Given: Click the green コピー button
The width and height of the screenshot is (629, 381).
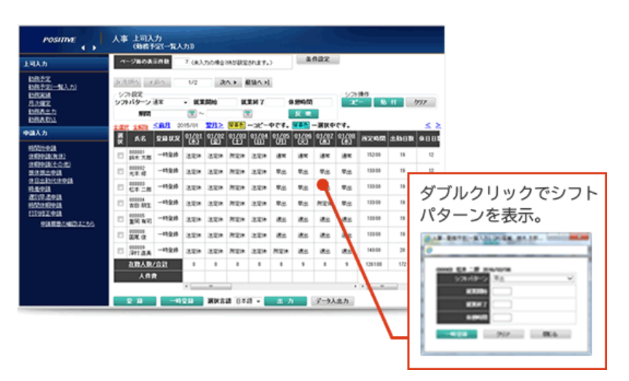Looking at the screenshot, I should 356,103.
